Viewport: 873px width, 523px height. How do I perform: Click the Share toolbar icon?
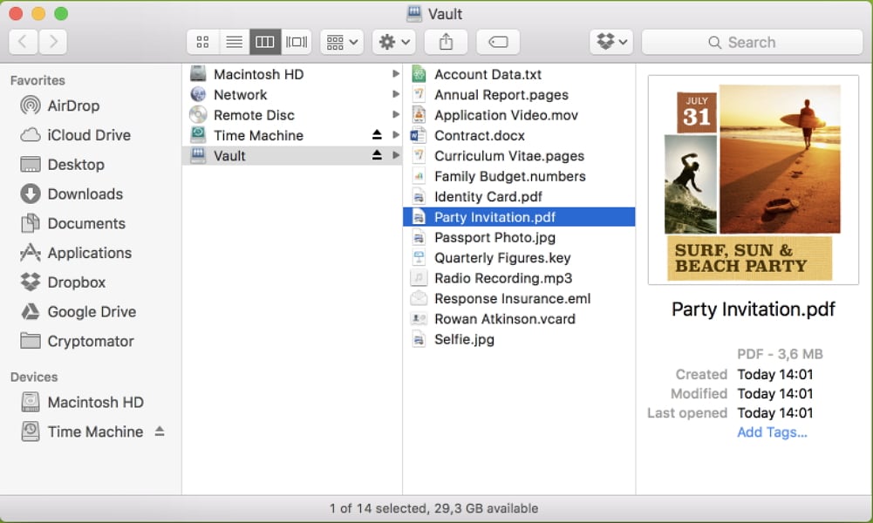click(446, 42)
